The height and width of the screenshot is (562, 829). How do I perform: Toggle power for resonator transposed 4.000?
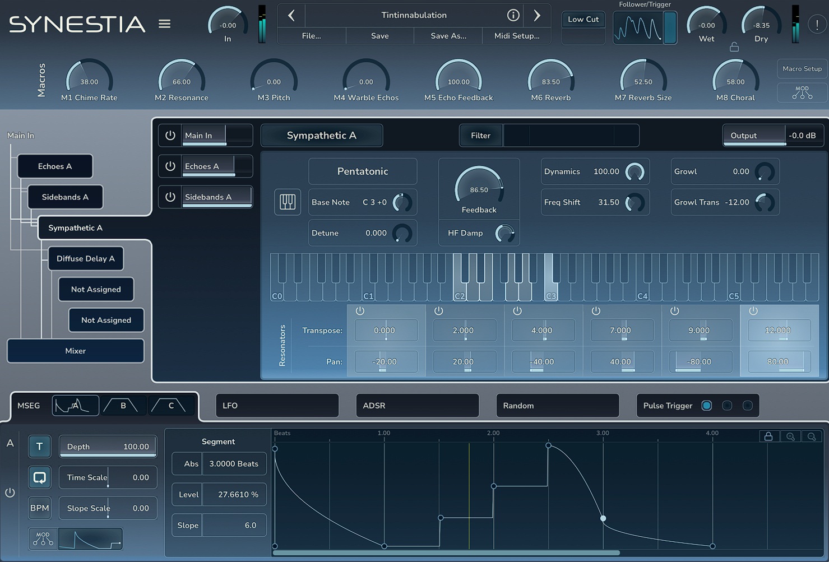click(x=517, y=310)
